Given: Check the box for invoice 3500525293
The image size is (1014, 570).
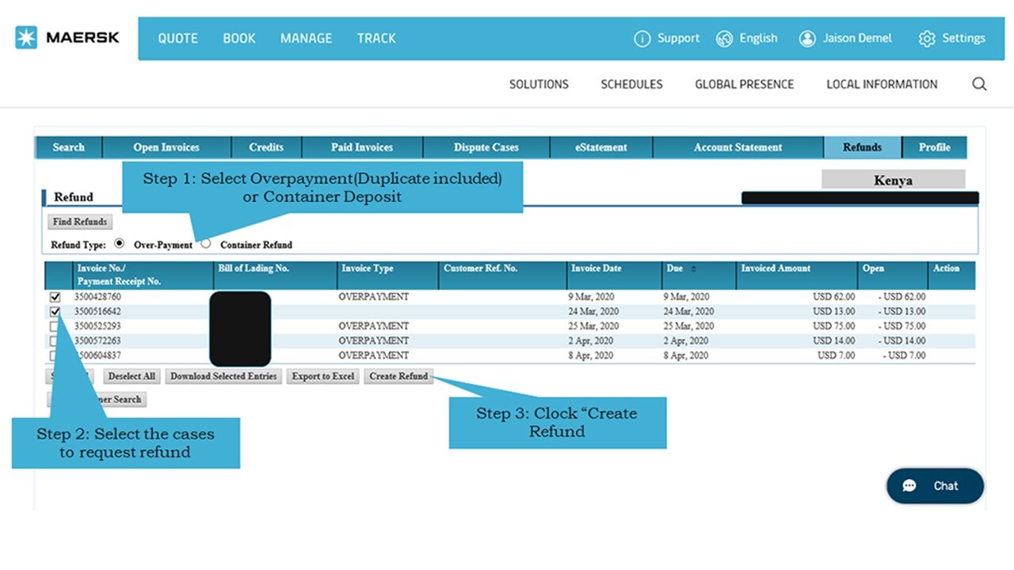Looking at the screenshot, I should click(55, 325).
